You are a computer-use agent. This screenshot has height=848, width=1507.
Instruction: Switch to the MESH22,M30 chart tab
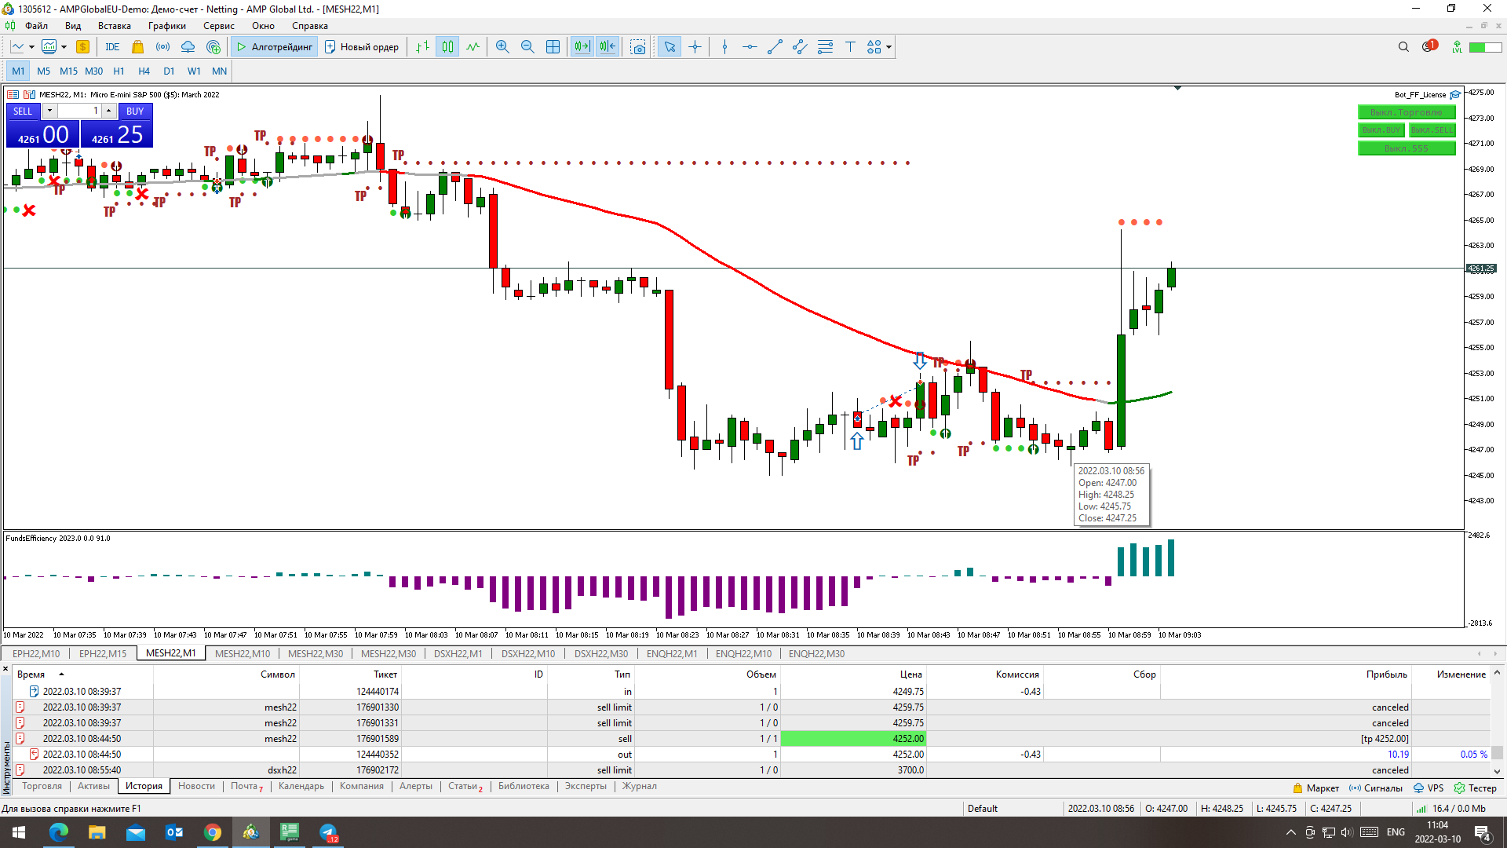click(x=315, y=654)
